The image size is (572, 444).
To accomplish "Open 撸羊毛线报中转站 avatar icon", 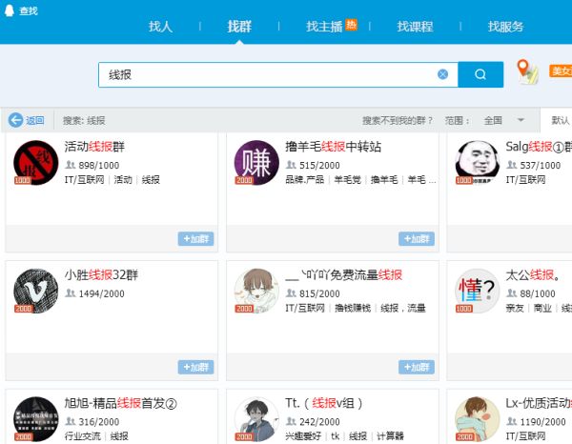I will coord(257,162).
